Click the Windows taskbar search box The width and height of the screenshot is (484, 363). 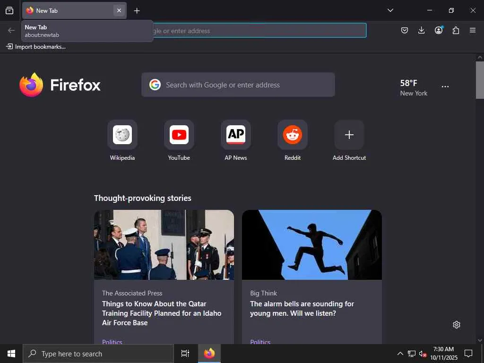tap(98, 354)
